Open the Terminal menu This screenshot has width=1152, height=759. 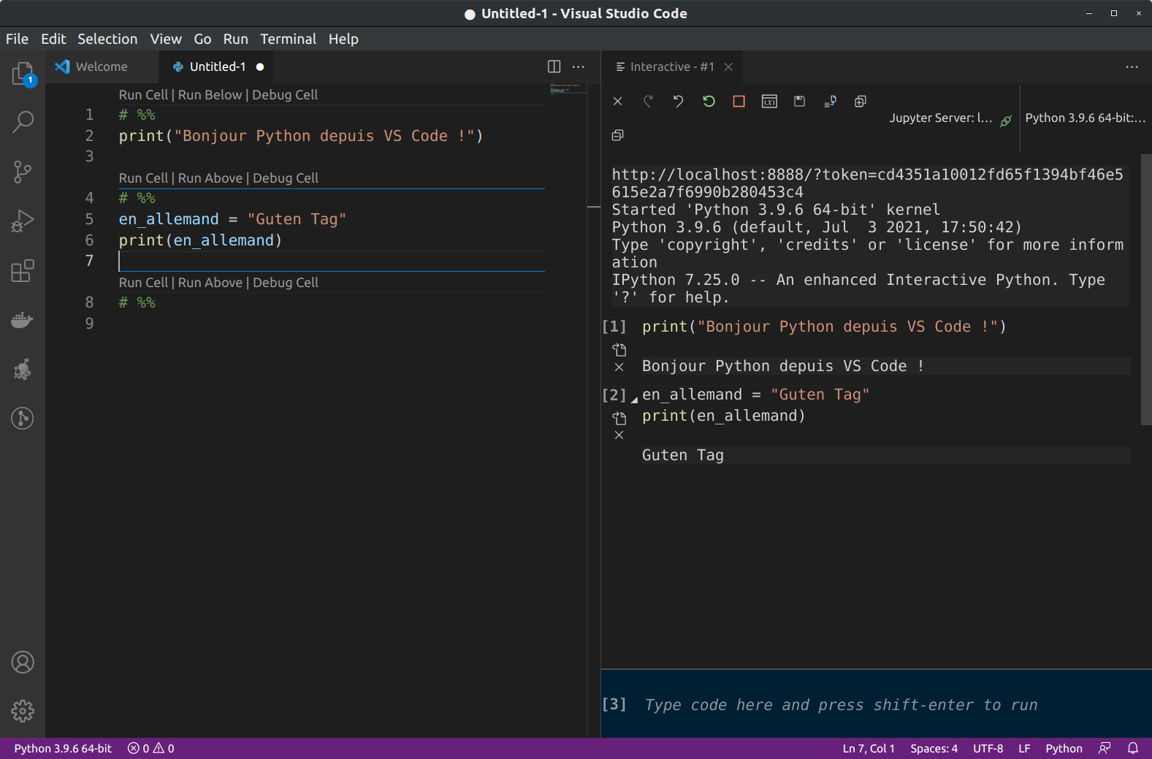click(x=289, y=39)
